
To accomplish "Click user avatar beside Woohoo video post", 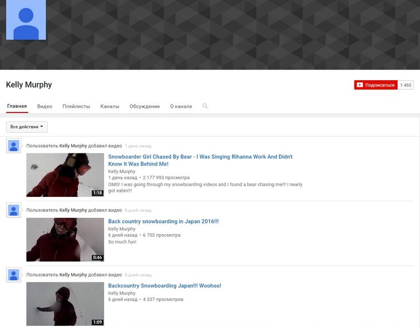I will (13, 275).
